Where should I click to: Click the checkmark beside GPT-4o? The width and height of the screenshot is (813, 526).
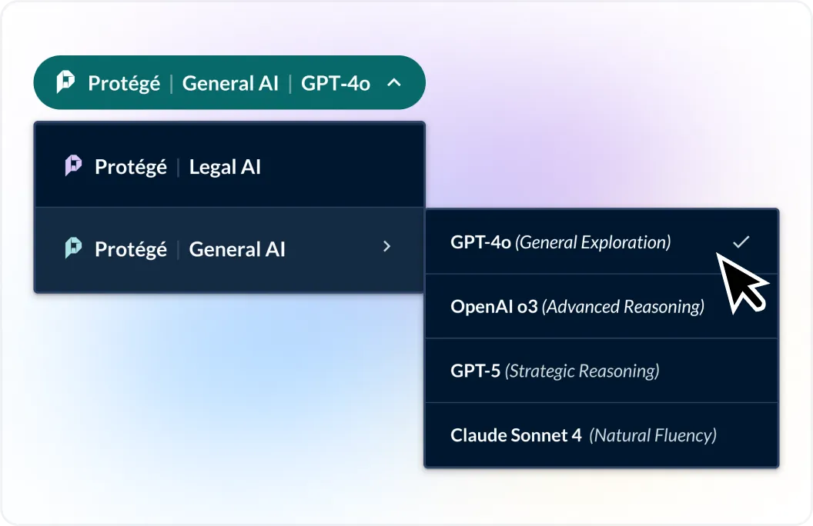[x=741, y=241]
